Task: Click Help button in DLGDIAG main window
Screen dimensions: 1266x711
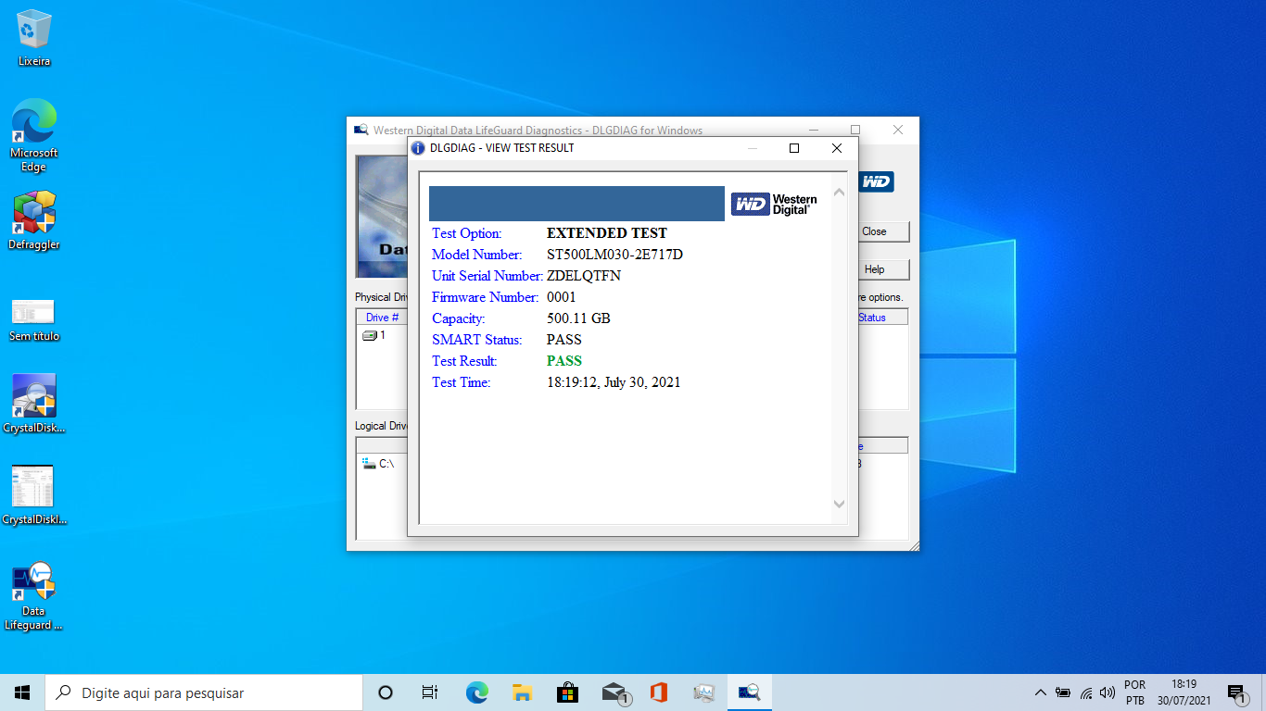Action: click(884, 269)
